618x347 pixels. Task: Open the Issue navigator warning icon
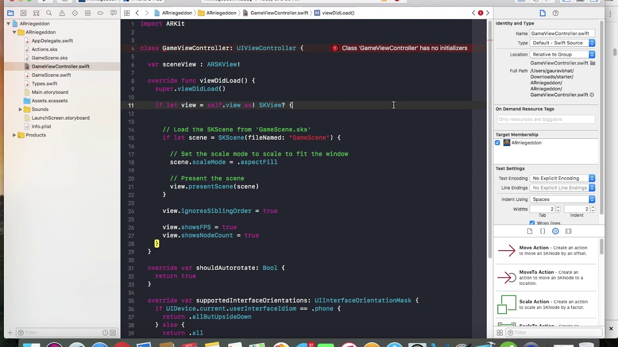click(62, 13)
